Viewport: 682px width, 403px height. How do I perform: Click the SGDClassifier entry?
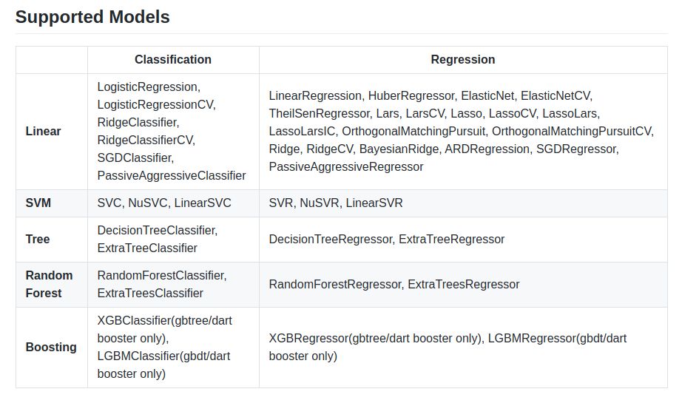pos(135,158)
